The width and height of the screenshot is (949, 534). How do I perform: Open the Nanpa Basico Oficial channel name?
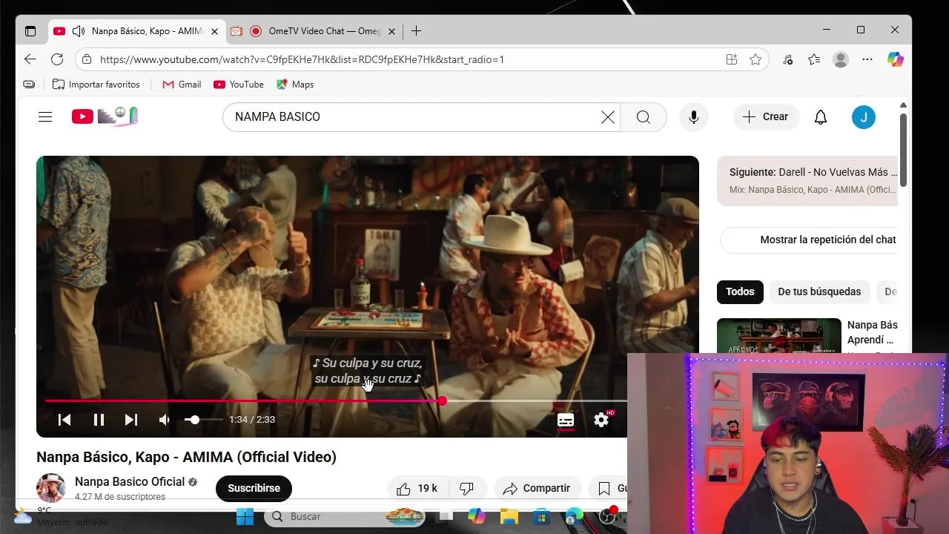click(x=130, y=481)
